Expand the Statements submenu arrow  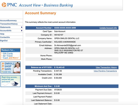point(22,27)
